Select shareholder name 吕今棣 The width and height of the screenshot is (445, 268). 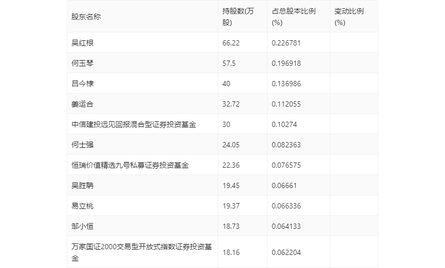[82, 84]
